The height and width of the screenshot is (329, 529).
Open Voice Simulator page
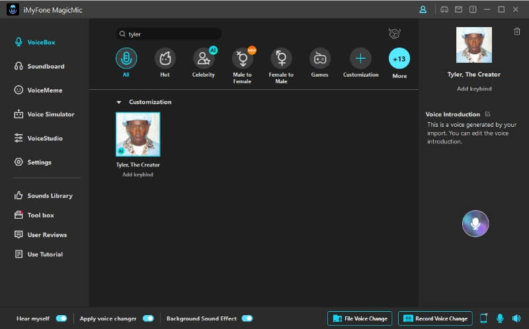pos(44,114)
